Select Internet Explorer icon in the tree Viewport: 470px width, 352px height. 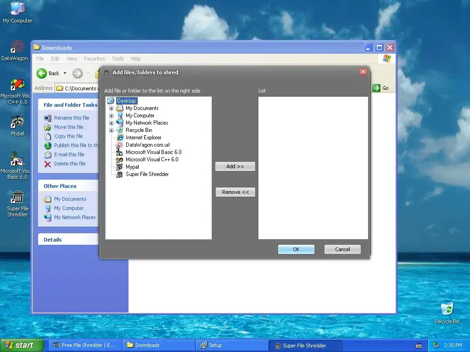[x=120, y=137]
